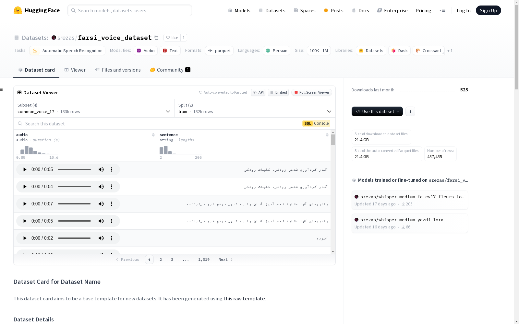This screenshot has width=519, height=324.
Task: Open the API view of the dataset
Action: pyautogui.click(x=258, y=92)
